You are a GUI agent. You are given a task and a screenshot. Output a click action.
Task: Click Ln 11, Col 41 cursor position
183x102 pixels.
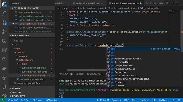point(103,100)
